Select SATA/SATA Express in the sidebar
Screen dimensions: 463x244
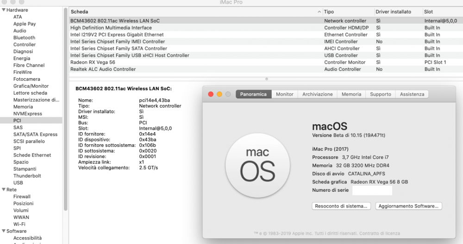click(36, 134)
